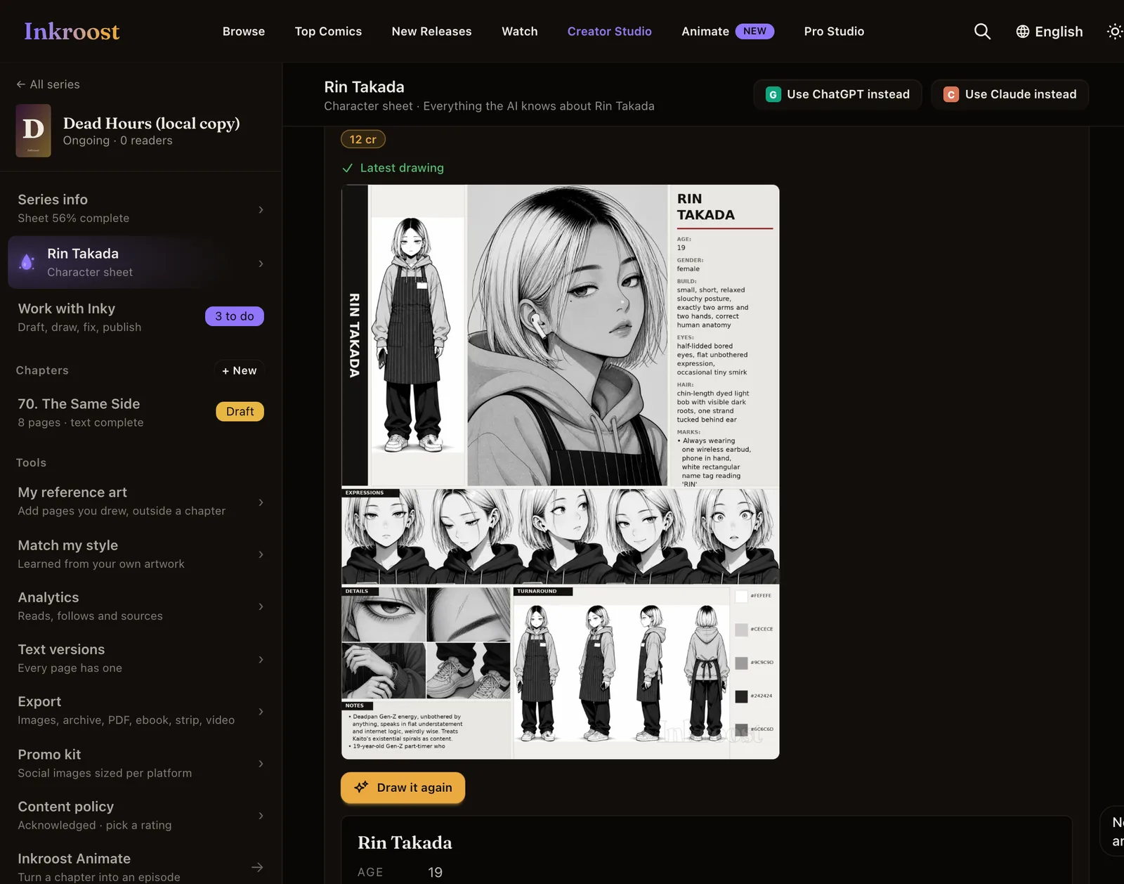Image resolution: width=1124 pixels, height=884 pixels.
Task: Click the ink drop icon beside Rin Takada
Action: (x=27, y=262)
